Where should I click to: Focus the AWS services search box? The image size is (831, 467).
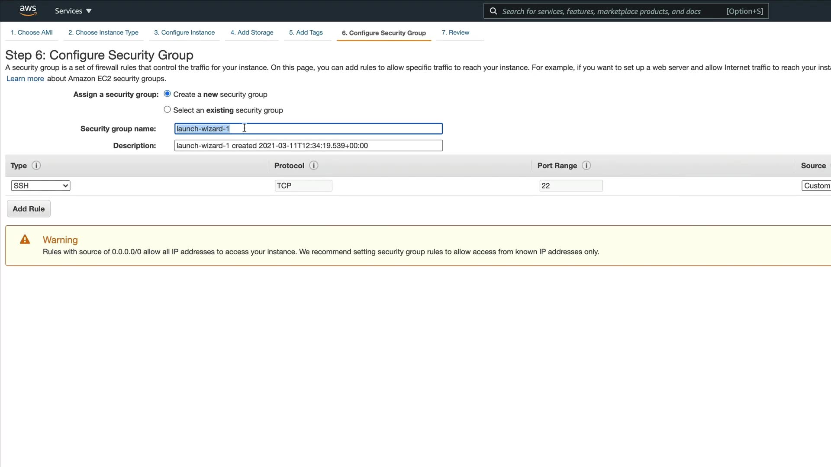[606, 11]
